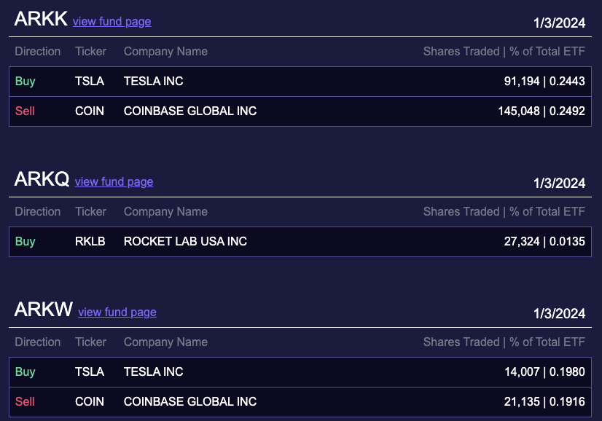Open the ARKQ view fund page link
The width and height of the screenshot is (602, 421).
point(114,182)
